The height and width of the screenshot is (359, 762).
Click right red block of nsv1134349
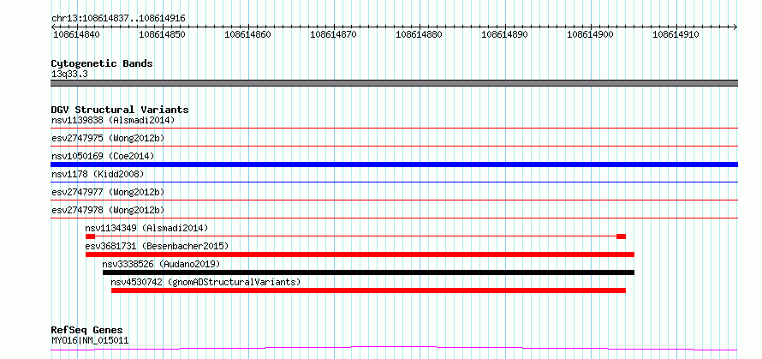click(x=621, y=236)
